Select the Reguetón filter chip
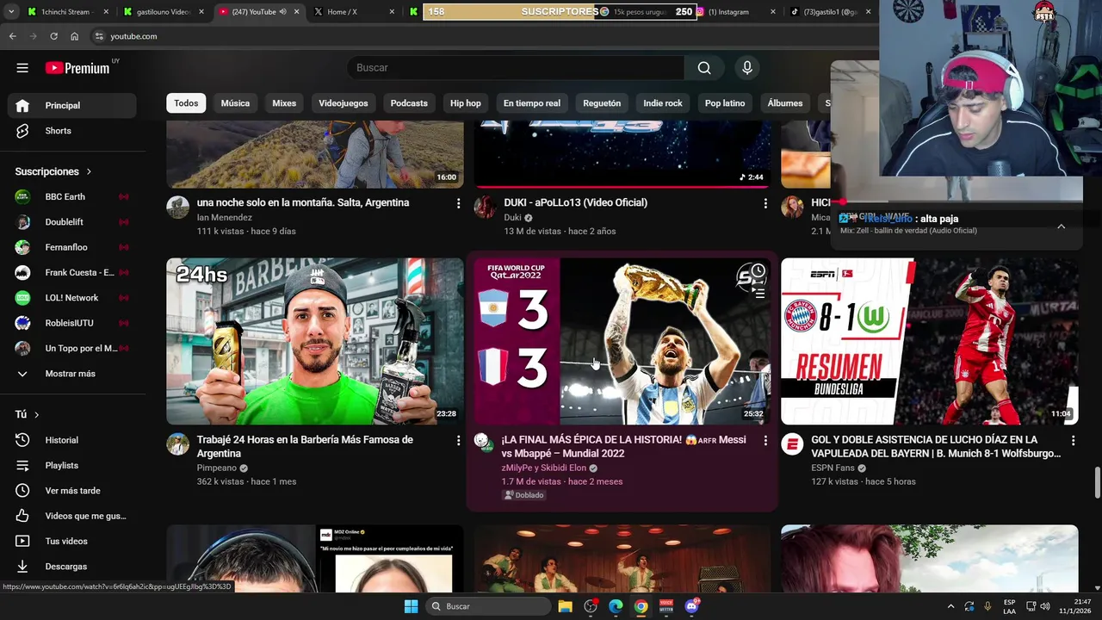The image size is (1102, 620). 602,103
